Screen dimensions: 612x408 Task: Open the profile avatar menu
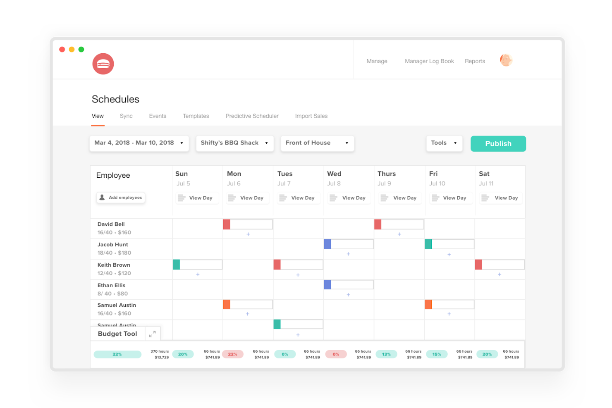click(506, 60)
